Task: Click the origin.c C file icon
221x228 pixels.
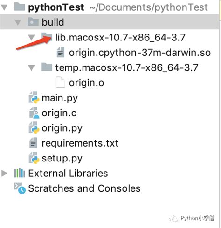Action: click(x=34, y=113)
